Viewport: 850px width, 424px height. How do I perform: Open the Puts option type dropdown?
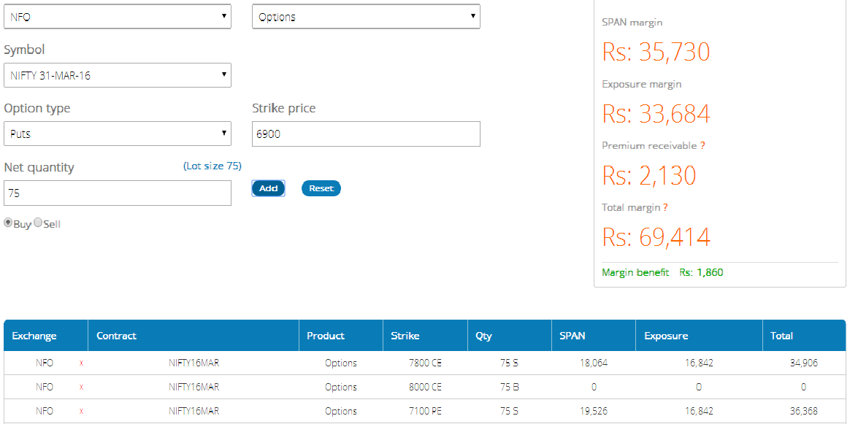pos(118,134)
